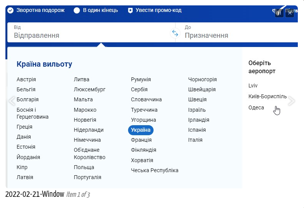Select country Італія

[x=195, y=140]
